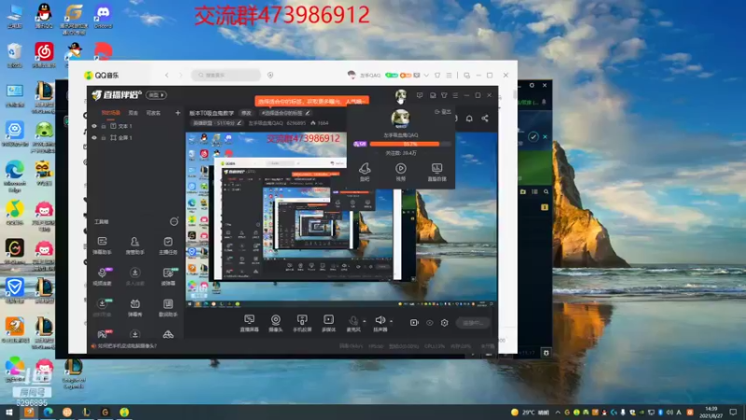Open the 读弹幕 tool
Viewport: 746px width, 420px height.
pos(168,276)
